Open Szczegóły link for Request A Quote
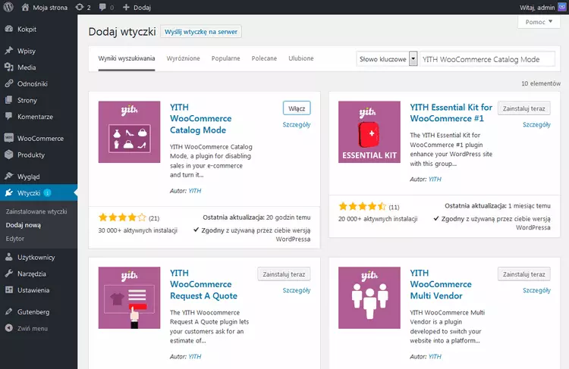The width and height of the screenshot is (569, 369). coord(297,290)
